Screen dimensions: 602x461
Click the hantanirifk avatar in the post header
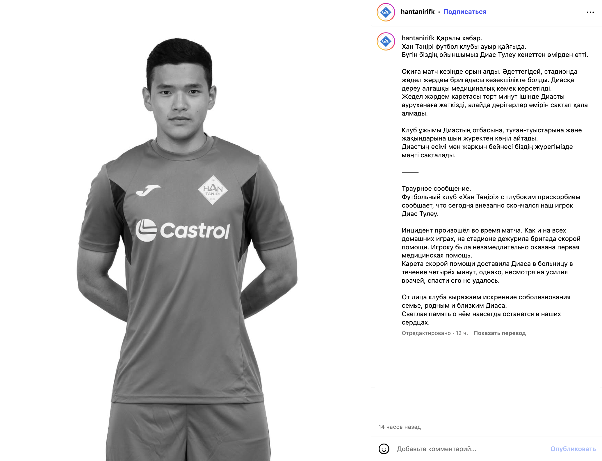pos(386,12)
